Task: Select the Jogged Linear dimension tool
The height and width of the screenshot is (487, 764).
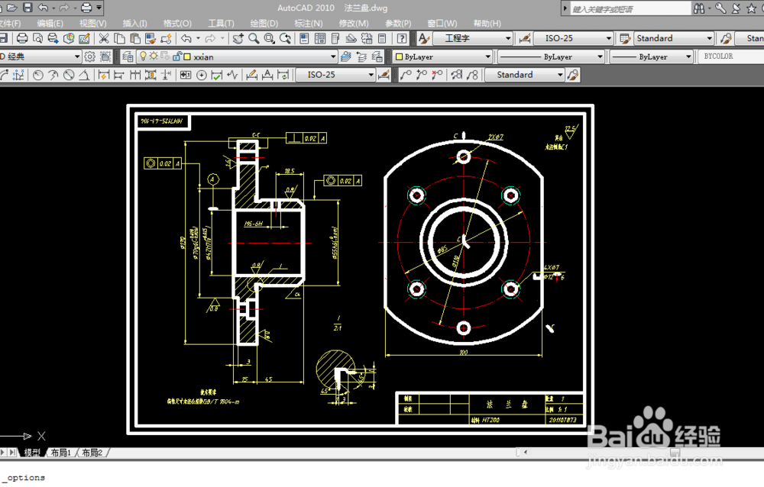Action: point(232,75)
